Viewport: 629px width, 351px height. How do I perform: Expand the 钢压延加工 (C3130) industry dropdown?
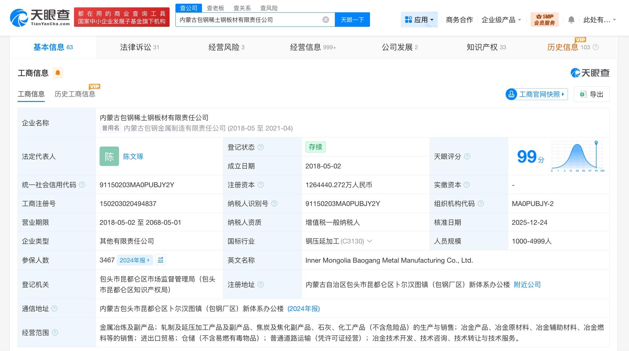pos(369,241)
